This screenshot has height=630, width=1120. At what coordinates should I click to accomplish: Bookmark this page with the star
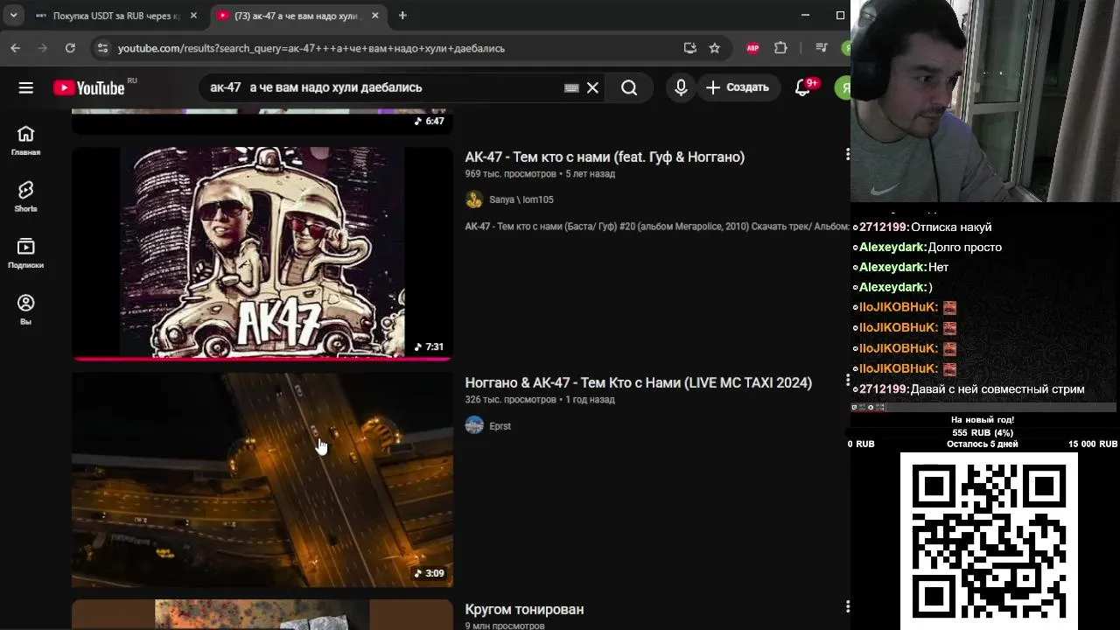pos(715,48)
